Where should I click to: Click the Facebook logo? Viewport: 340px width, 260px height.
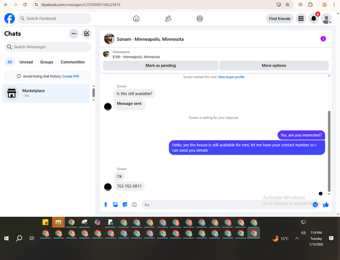click(10, 18)
